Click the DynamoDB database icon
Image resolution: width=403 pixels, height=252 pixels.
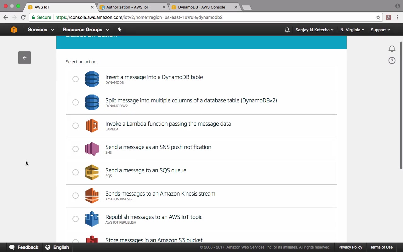(x=92, y=79)
